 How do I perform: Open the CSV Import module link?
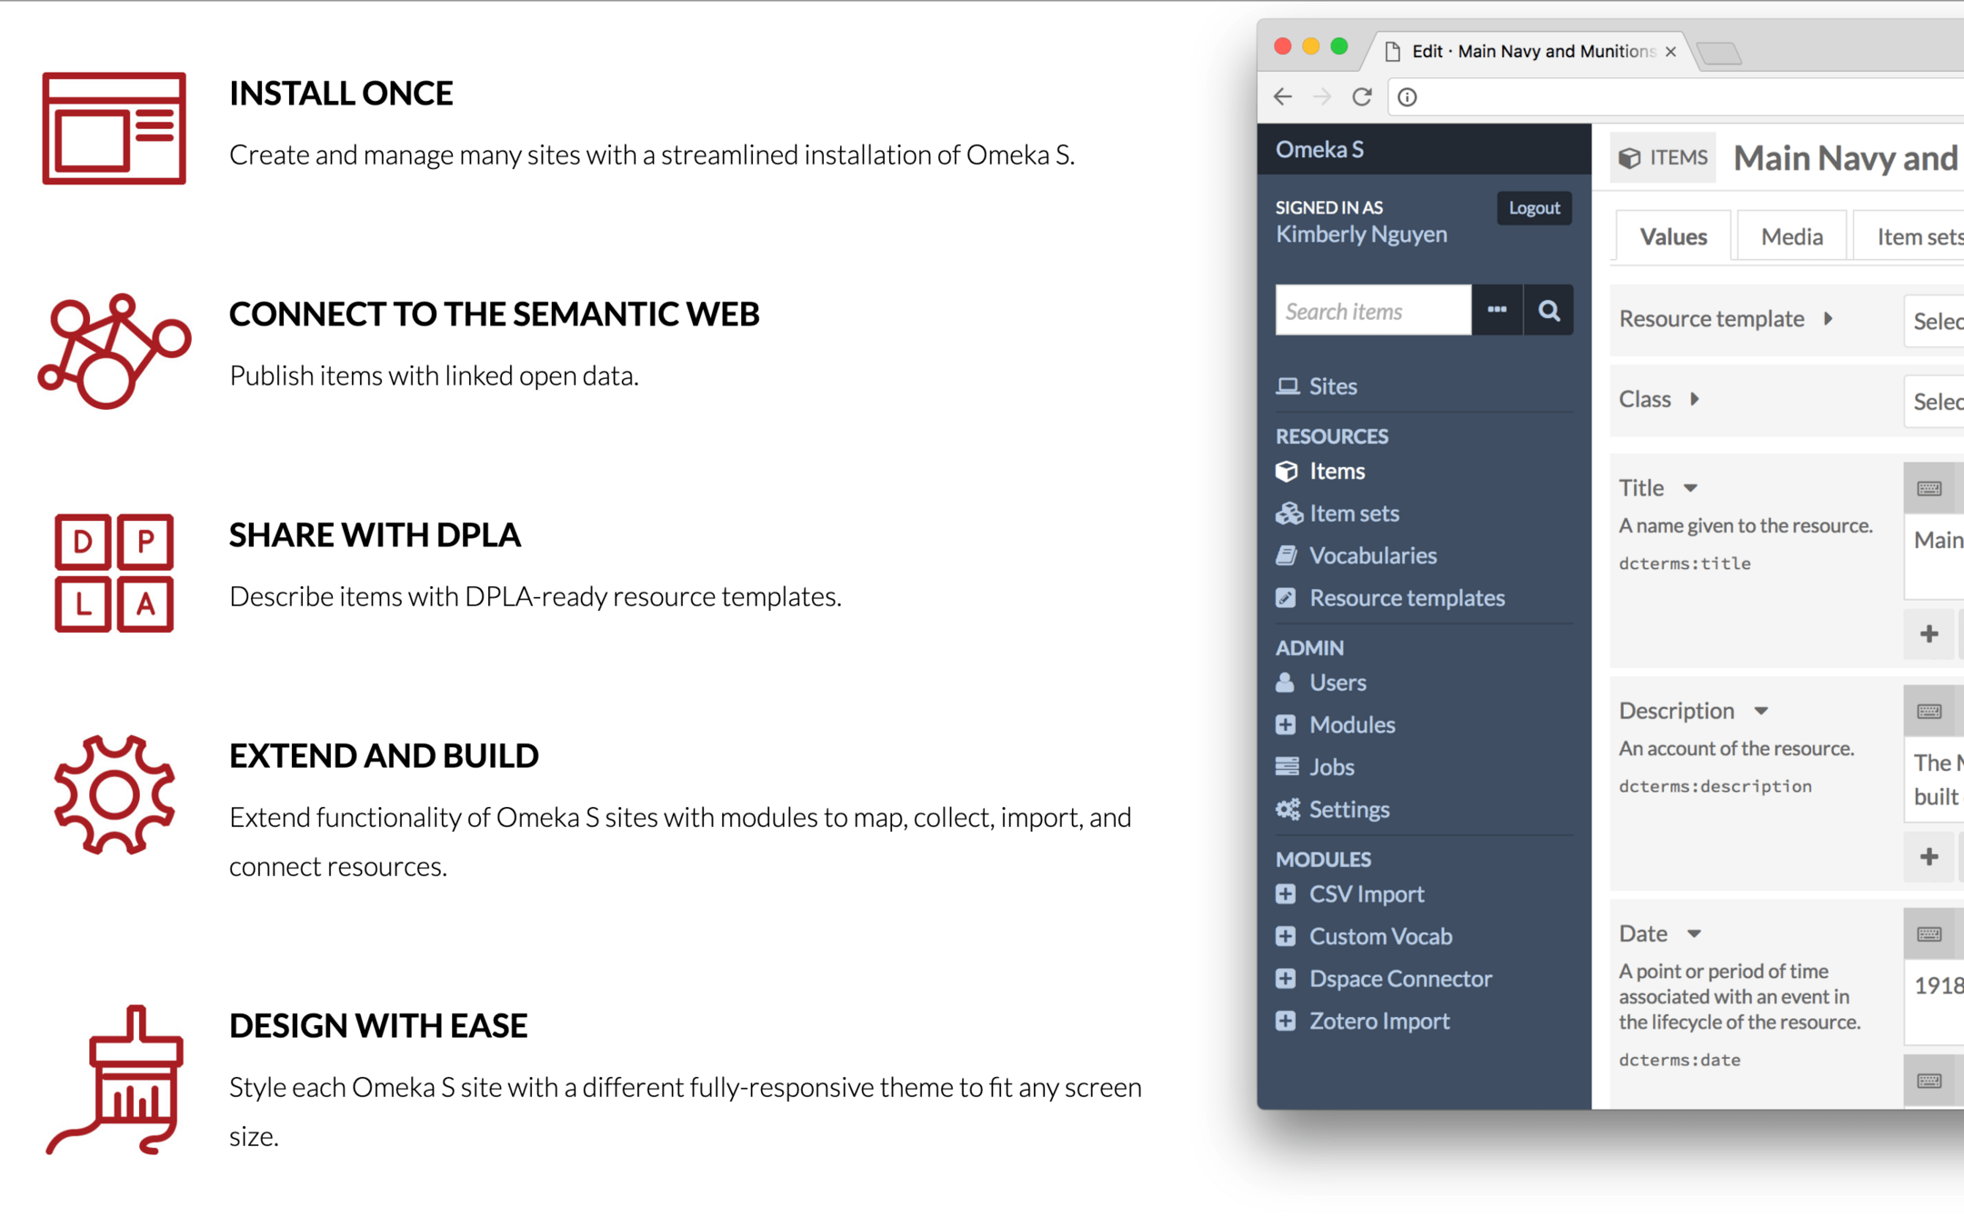(x=1366, y=893)
